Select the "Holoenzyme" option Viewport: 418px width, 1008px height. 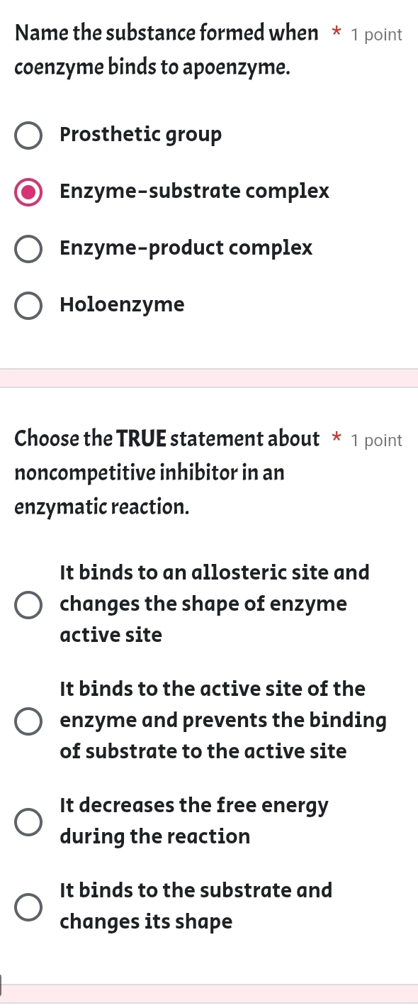(28, 306)
